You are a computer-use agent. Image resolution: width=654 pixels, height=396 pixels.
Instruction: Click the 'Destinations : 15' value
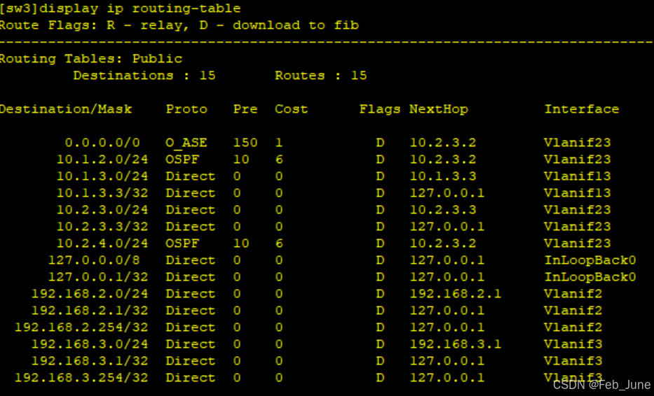[144, 76]
